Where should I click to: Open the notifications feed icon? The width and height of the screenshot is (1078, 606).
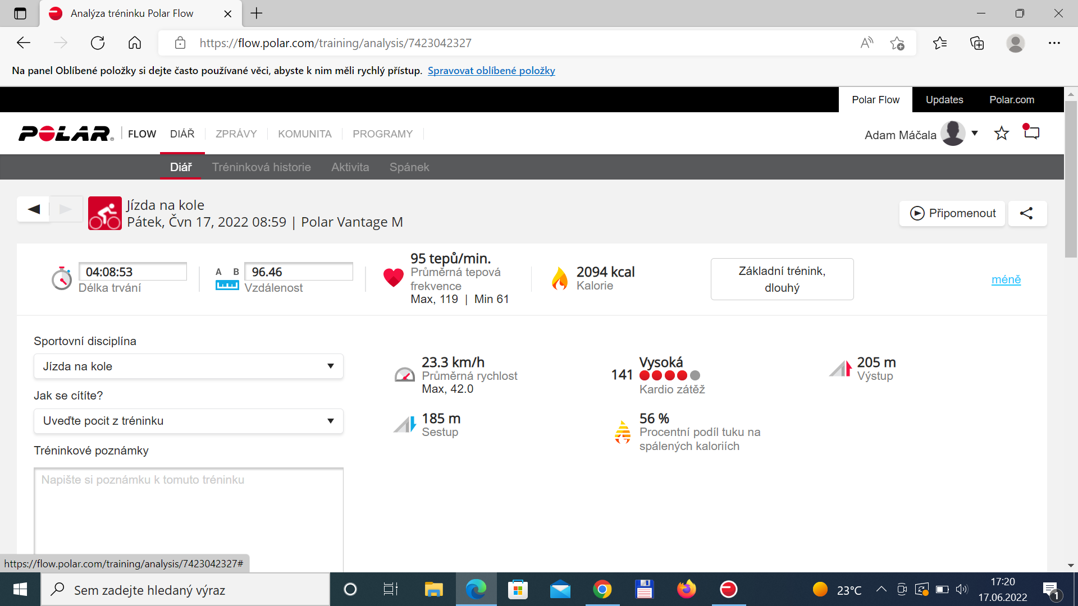(1031, 132)
